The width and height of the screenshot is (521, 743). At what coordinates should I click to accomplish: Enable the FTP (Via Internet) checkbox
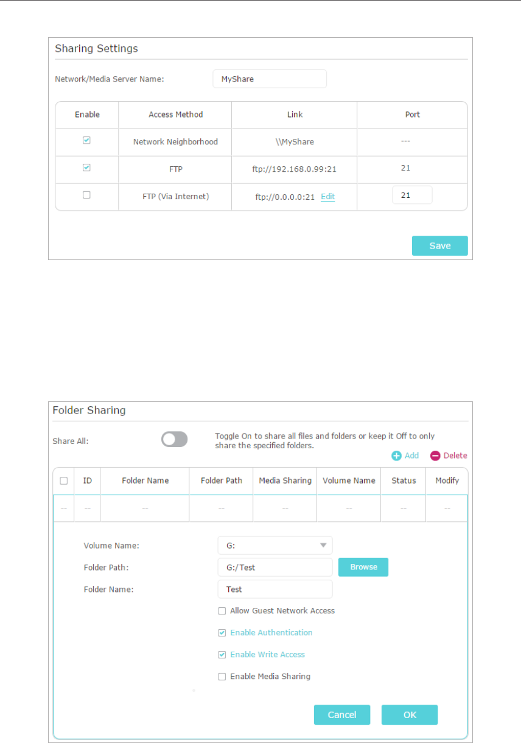86,195
